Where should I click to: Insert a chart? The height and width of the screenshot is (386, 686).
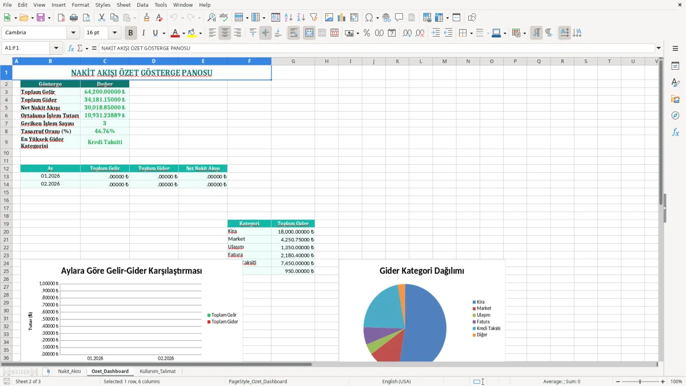coord(341,18)
